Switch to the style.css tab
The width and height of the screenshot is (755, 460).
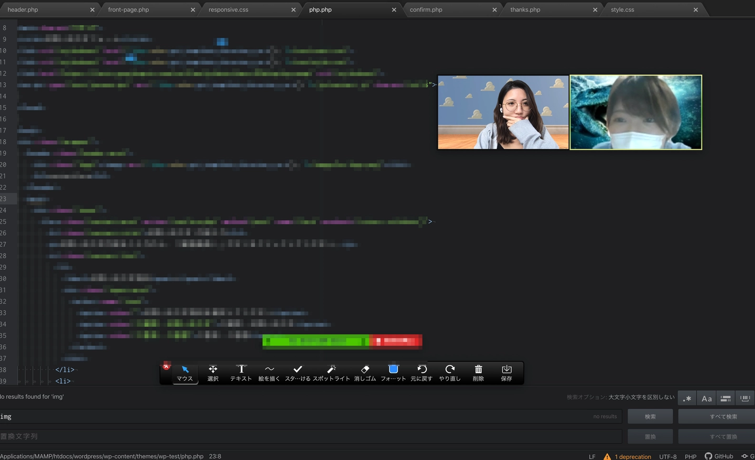click(x=622, y=9)
